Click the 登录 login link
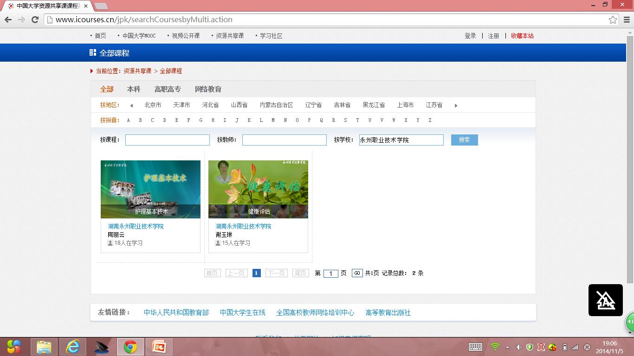634x356 pixels. (470, 36)
